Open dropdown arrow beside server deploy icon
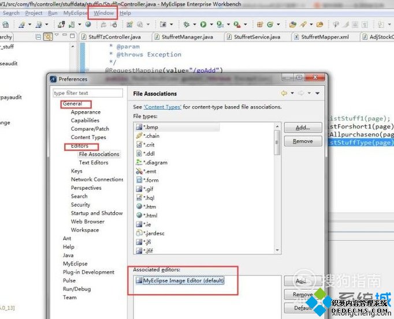 (80, 25)
